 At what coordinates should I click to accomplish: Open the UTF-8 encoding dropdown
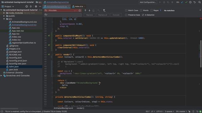click(160, 111)
